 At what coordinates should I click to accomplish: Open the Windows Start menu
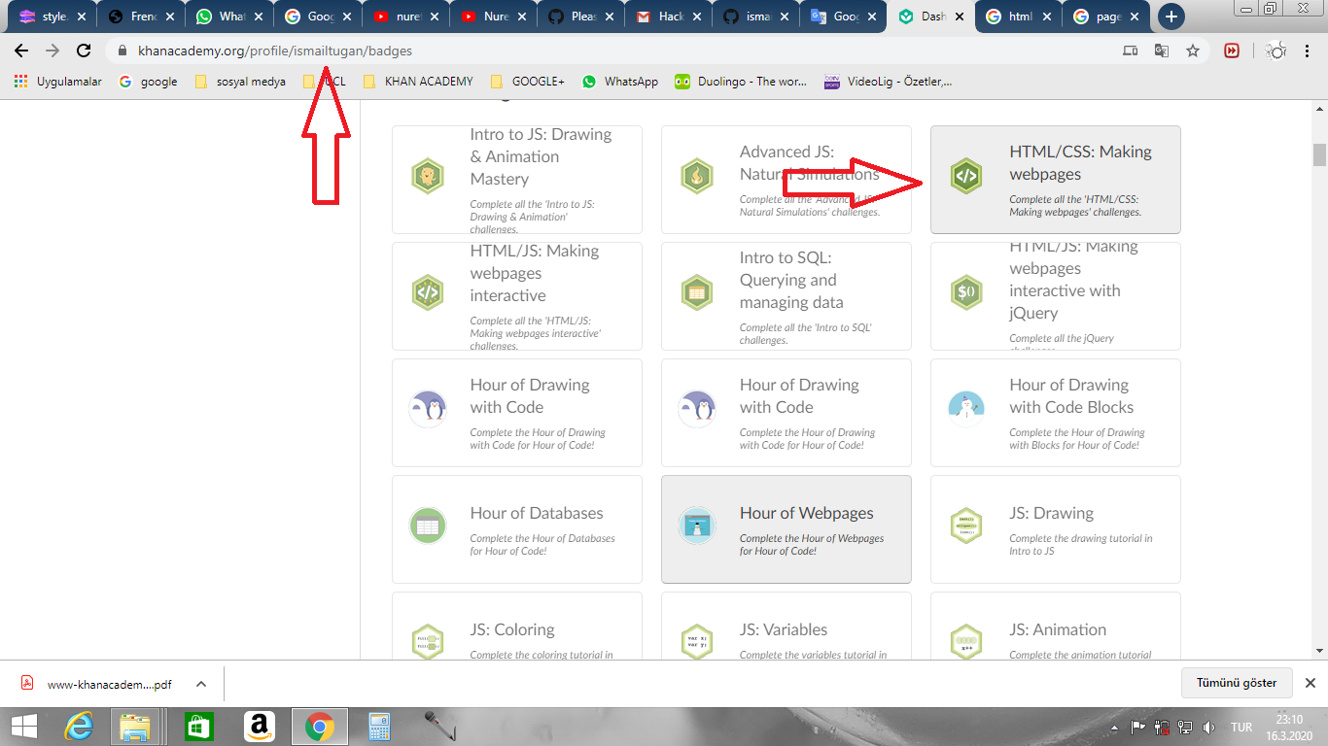[x=23, y=726]
